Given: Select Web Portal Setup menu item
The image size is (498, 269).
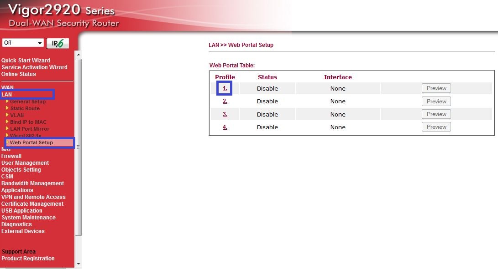Looking at the screenshot, I should pos(31,142).
